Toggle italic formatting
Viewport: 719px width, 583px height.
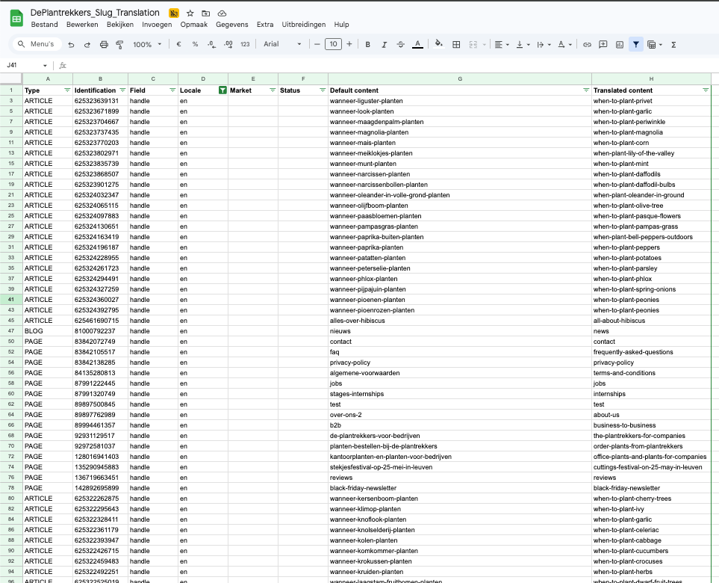385,45
